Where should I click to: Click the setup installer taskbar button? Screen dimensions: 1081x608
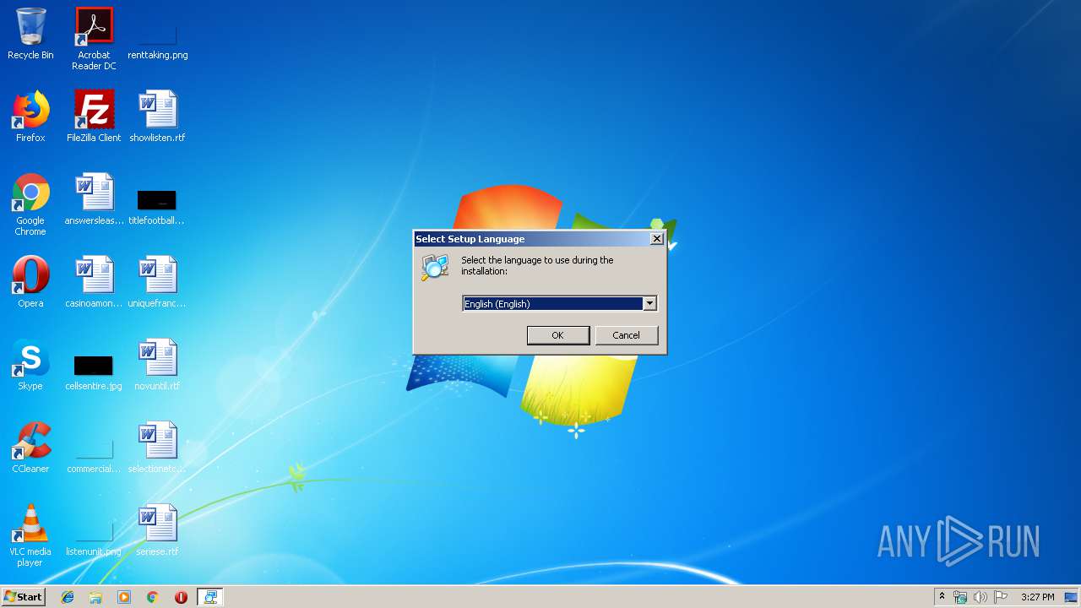point(210,597)
